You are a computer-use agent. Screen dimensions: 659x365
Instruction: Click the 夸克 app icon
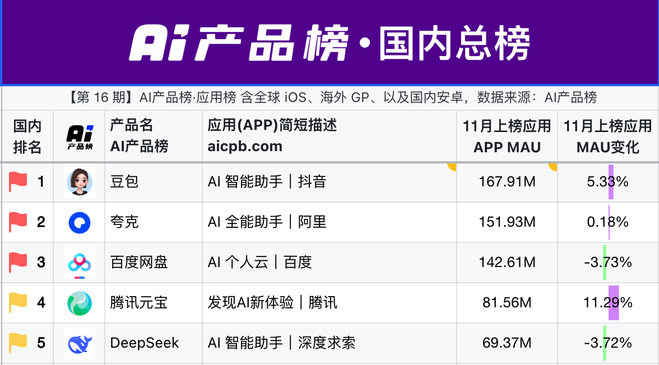tap(79, 222)
